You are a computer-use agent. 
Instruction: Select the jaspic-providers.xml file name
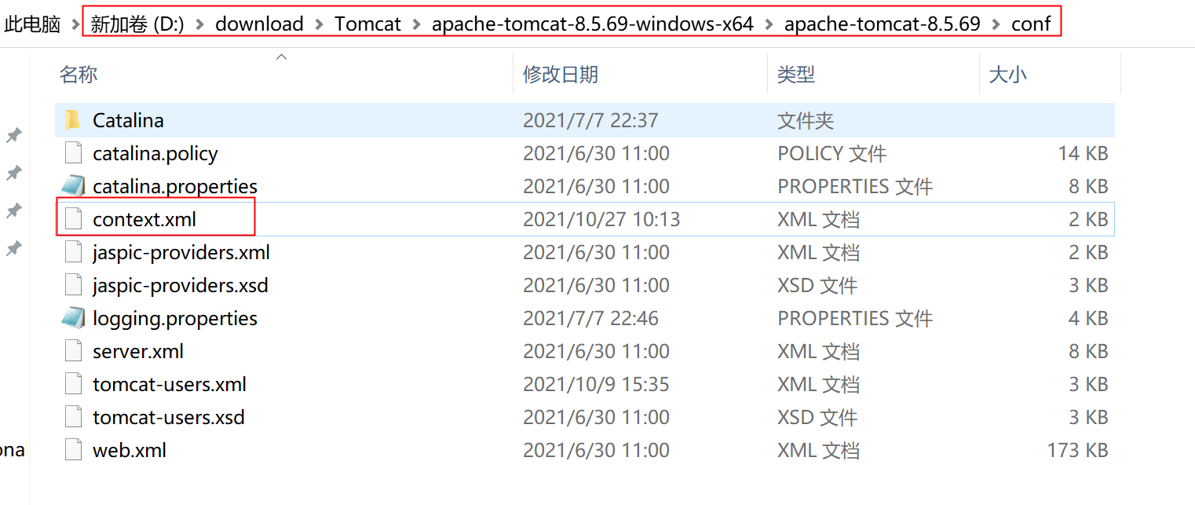[x=181, y=252]
